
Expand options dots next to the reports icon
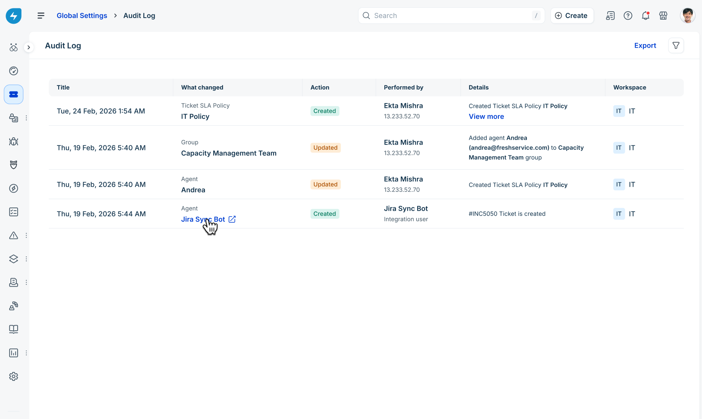tap(27, 353)
